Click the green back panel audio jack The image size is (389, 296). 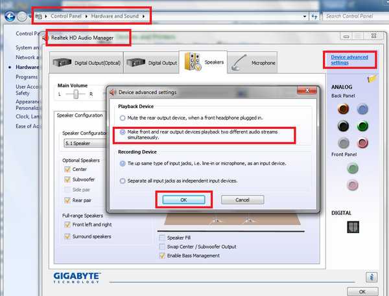[x=362, y=126]
